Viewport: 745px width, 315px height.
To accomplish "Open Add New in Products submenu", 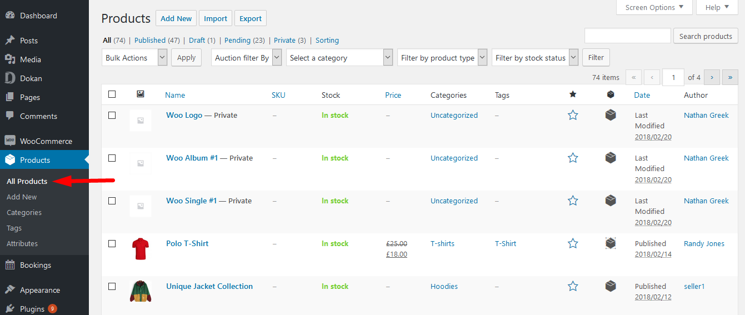I will (x=22, y=197).
